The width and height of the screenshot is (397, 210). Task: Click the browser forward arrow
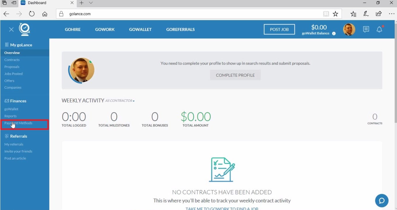(x=19, y=14)
